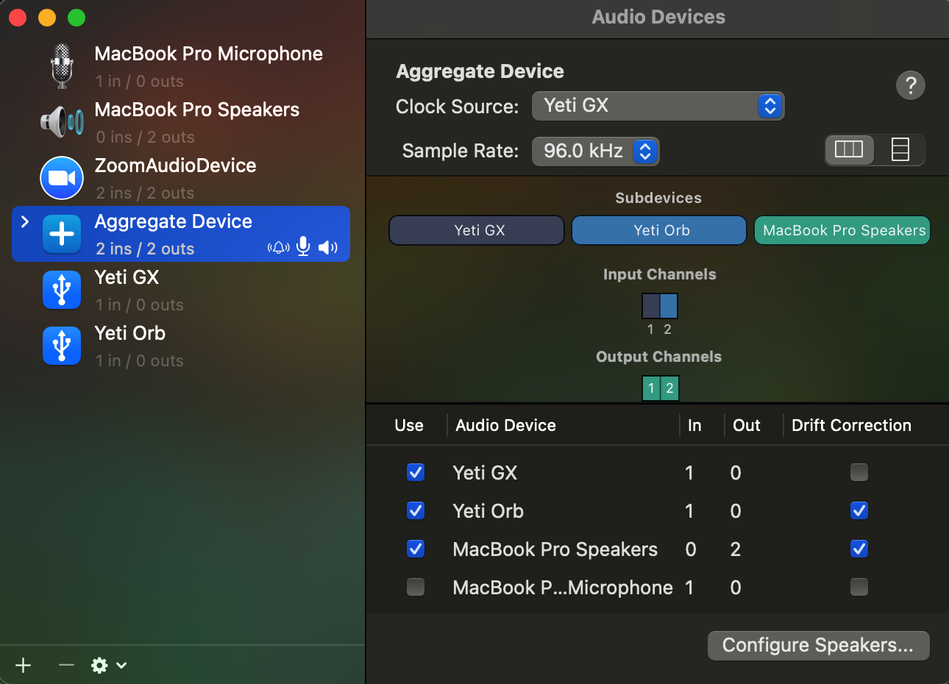Viewport: 949px width, 684px height.
Task: Enable Drift Correction for Yeti GX
Action: (859, 472)
